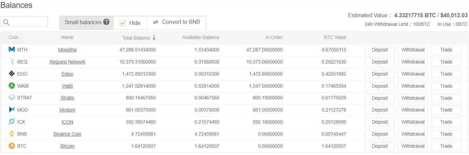Image resolution: width=469 pixels, height=155 pixels.
Task: Click the EDO coin icon
Action: click(x=12, y=74)
